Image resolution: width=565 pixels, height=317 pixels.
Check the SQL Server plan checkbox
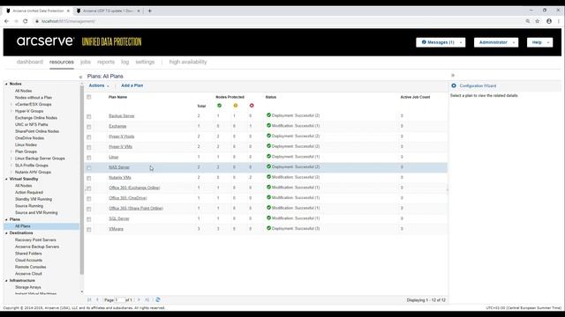click(89, 219)
